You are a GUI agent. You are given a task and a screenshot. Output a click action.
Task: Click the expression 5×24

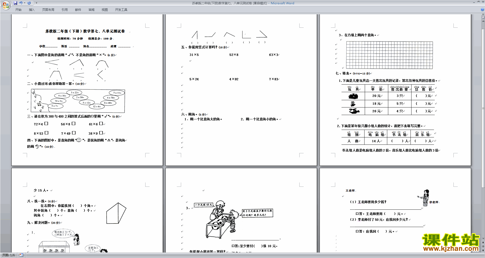point(194,79)
